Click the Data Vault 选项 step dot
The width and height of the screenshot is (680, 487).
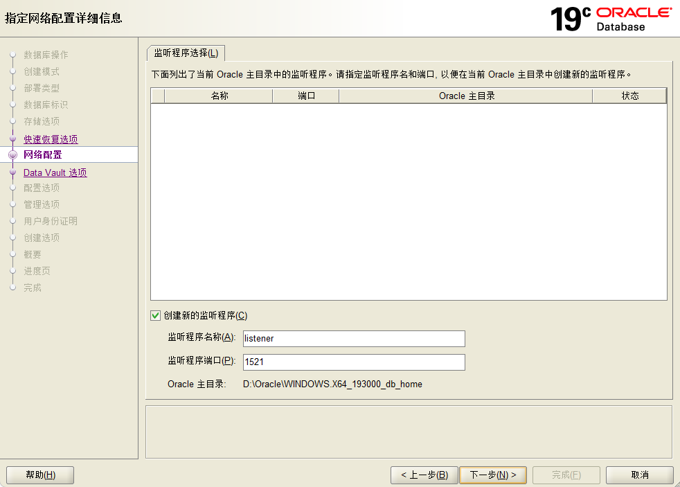point(12,172)
